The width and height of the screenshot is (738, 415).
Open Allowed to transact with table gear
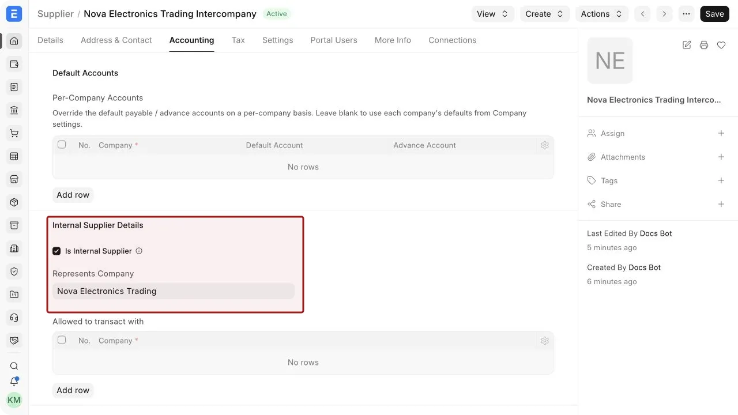point(545,341)
